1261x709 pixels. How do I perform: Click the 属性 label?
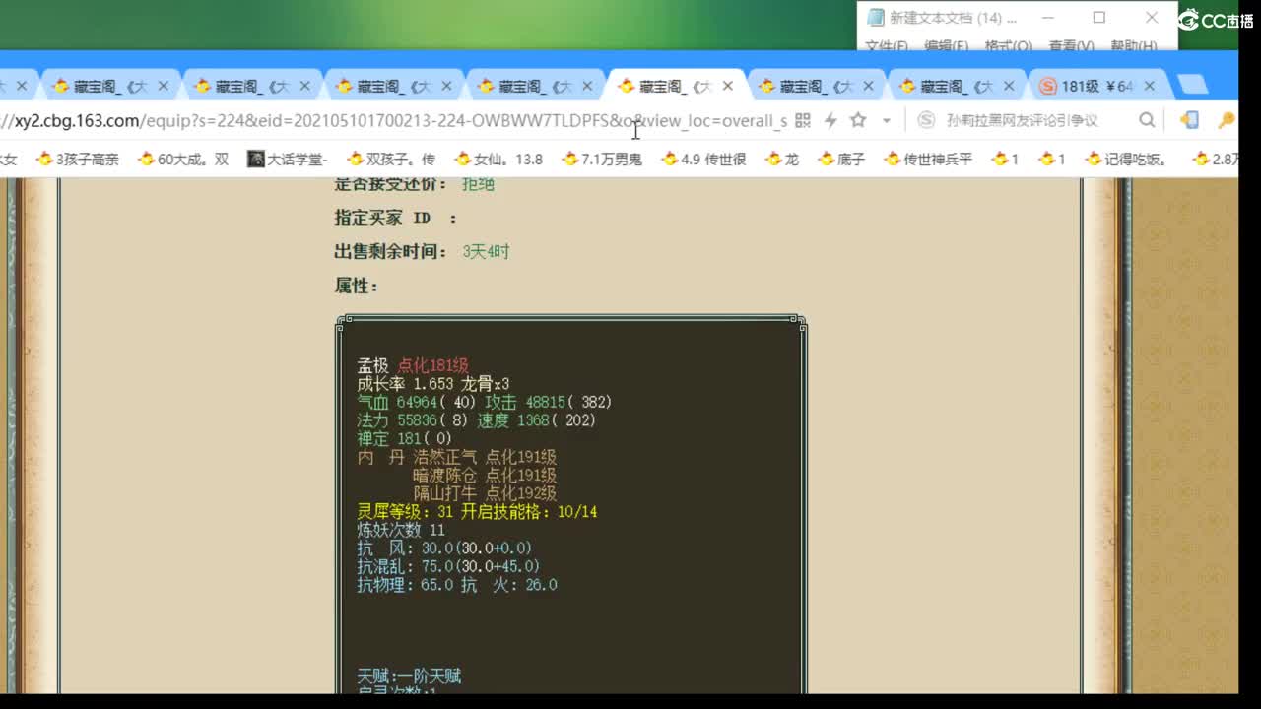356,286
